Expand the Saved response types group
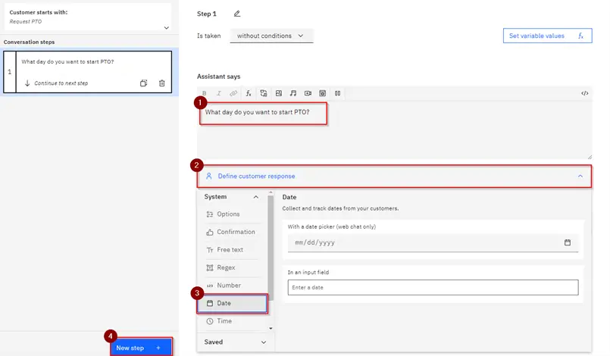This screenshot has height=356, width=610. tap(264, 342)
